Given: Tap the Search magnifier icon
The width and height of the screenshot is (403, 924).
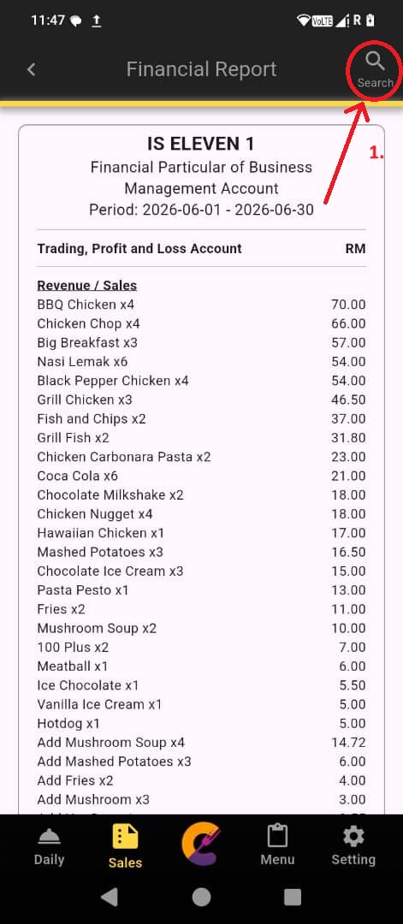Looking at the screenshot, I should tap(375, 62).
